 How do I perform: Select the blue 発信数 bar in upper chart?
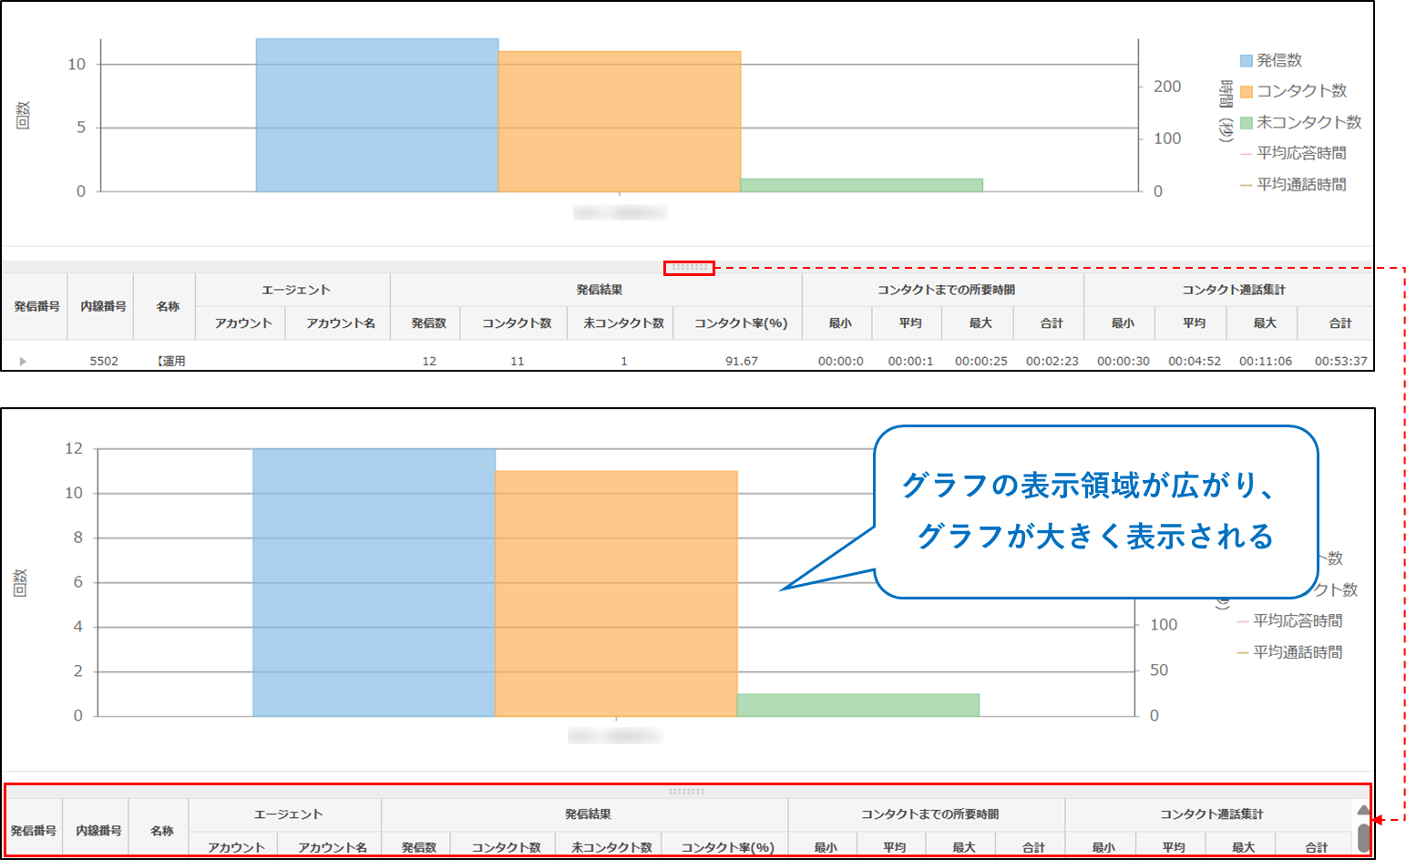pyautogui.click(x=376, y=115)
